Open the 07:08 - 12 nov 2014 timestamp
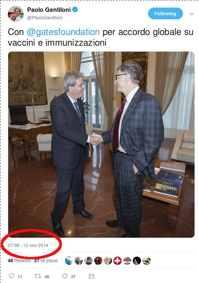This screenshot has width=199, height=283. click(x=28, y=245)
